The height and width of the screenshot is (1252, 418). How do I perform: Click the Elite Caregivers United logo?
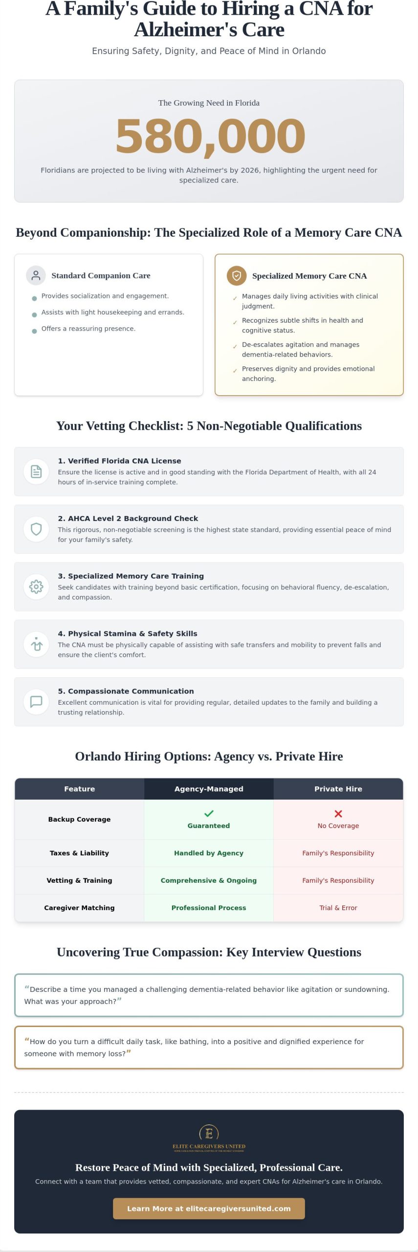(x=209, y=1139)
